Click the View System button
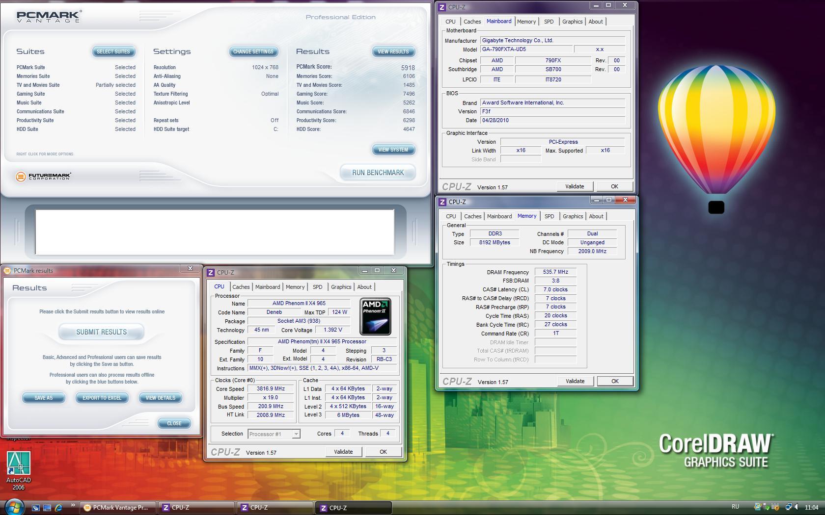 pos(393,150)
